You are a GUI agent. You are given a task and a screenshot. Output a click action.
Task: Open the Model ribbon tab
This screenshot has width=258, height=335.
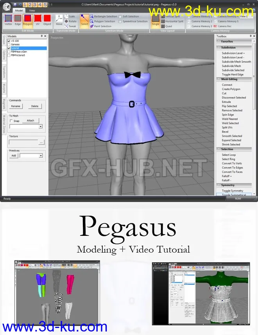[x=19, y=10]
